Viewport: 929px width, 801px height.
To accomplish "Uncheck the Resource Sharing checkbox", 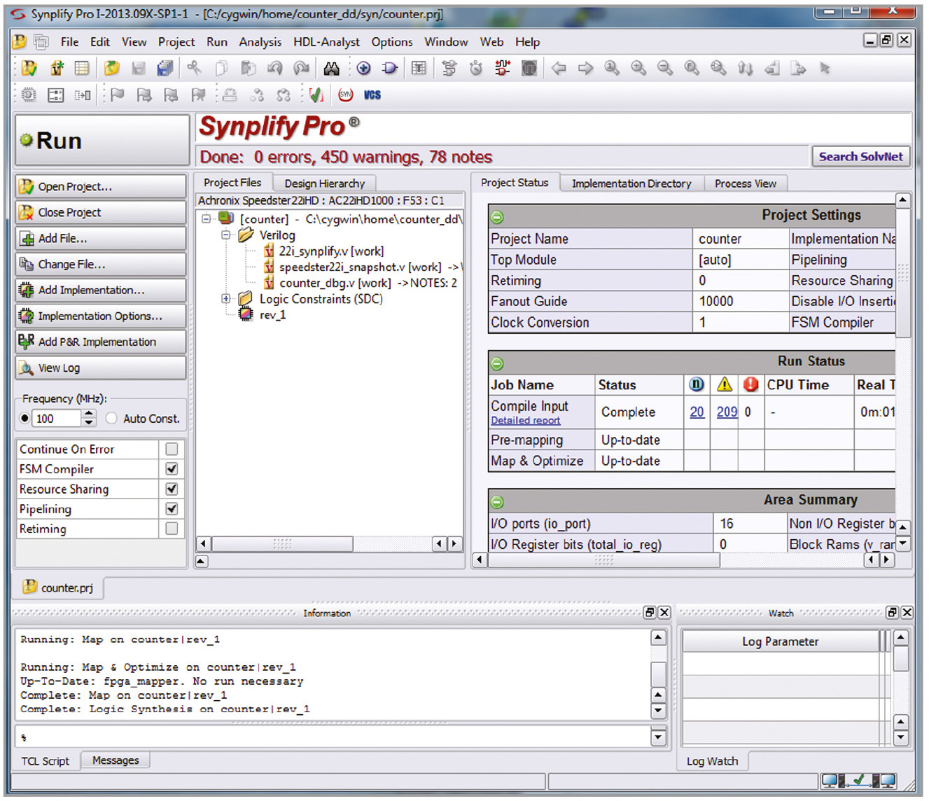I will tap(172, 489).
